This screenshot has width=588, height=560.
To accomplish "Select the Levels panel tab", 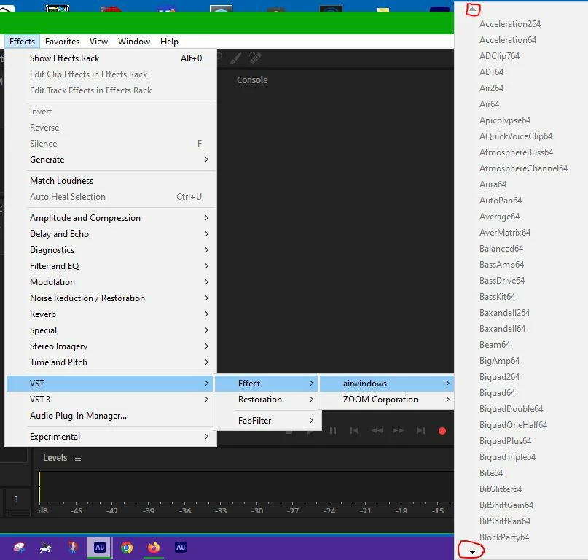I will point(55,457).
